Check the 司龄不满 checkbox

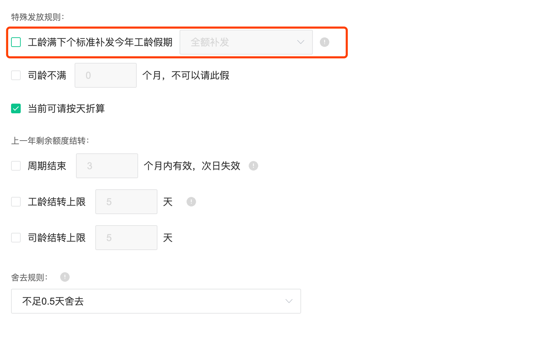click(x=16, y=75)
